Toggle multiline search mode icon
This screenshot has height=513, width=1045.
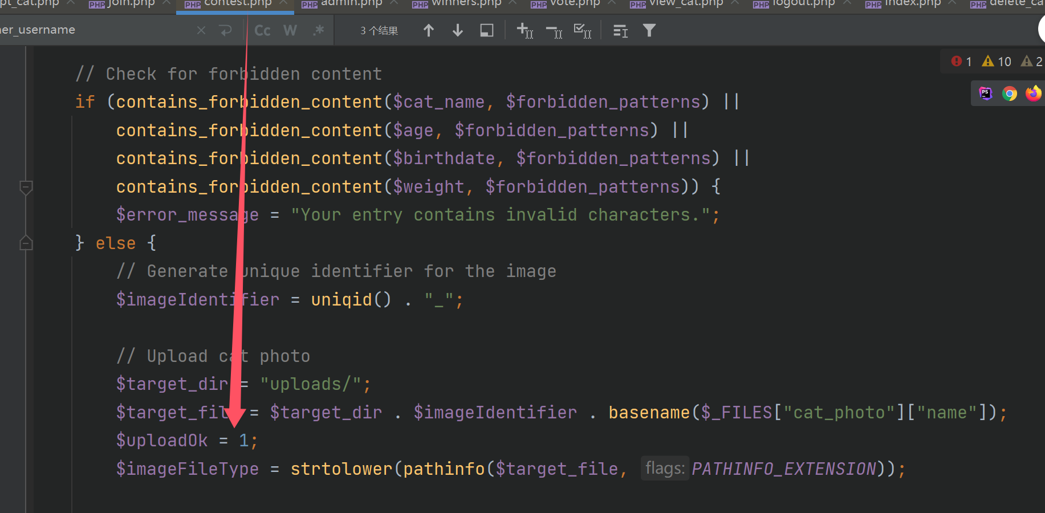coord(620,31)
